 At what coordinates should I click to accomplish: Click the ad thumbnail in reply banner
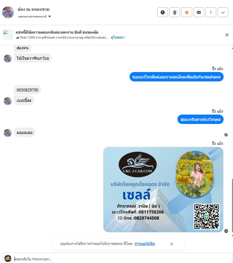[8, 35]
